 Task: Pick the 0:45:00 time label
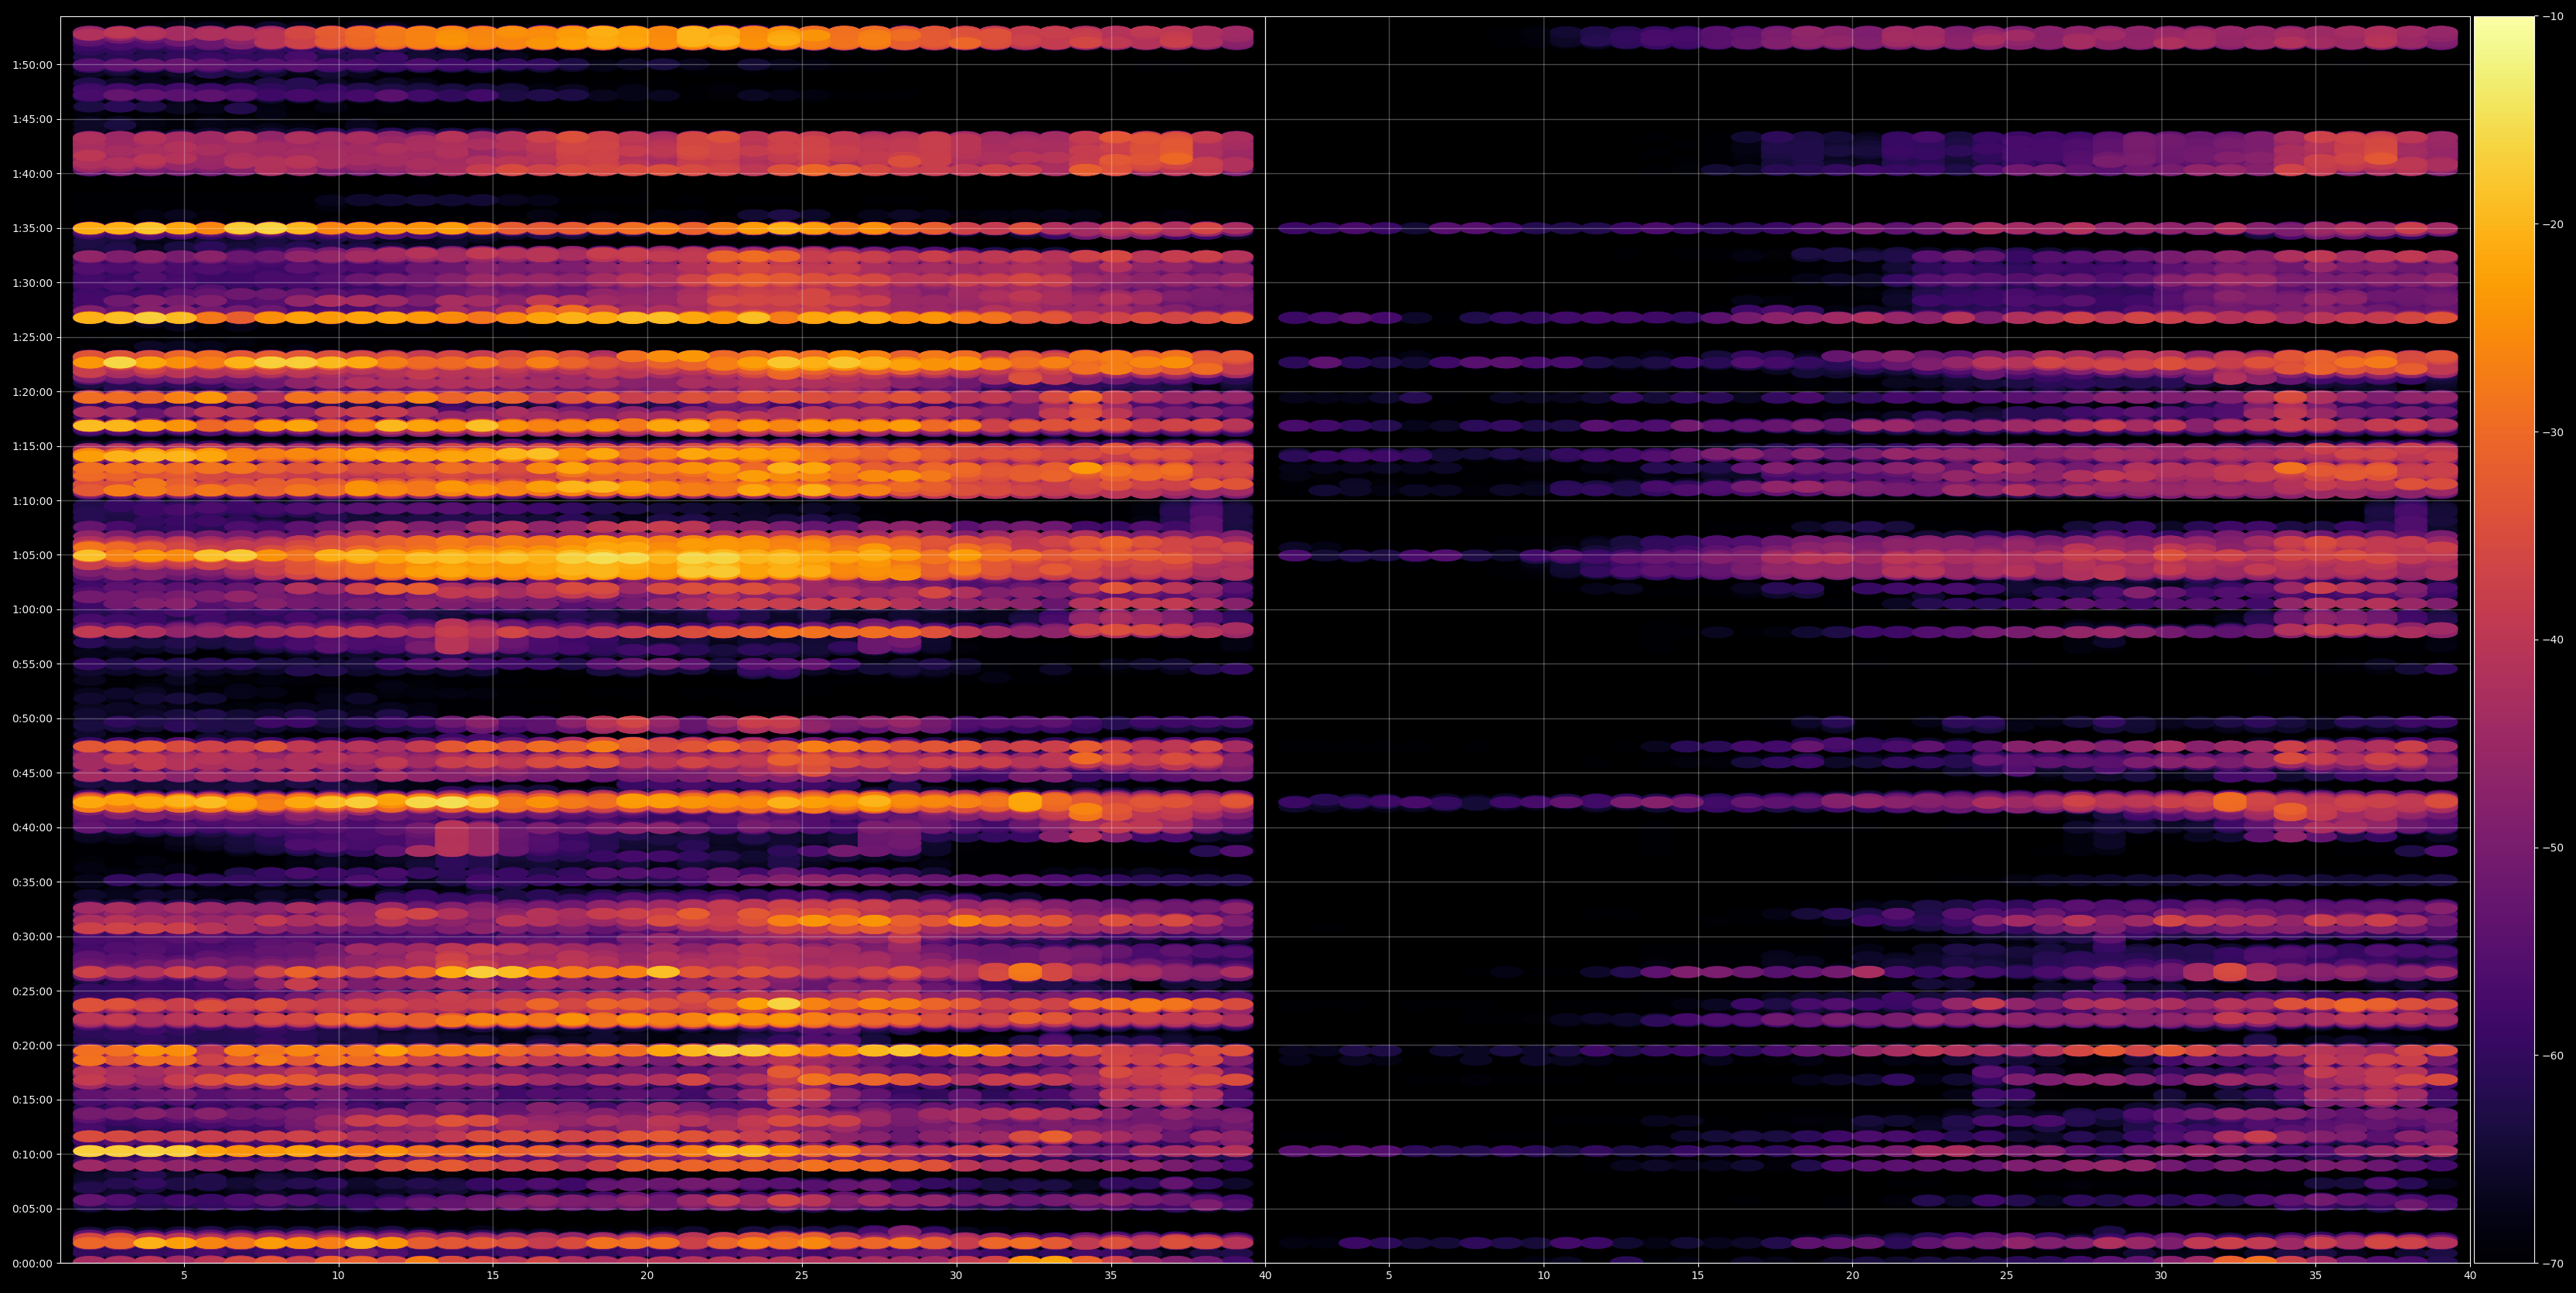pos(32,773)
